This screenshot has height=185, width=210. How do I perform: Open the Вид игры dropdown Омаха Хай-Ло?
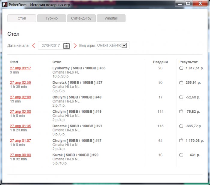[112, 45]
